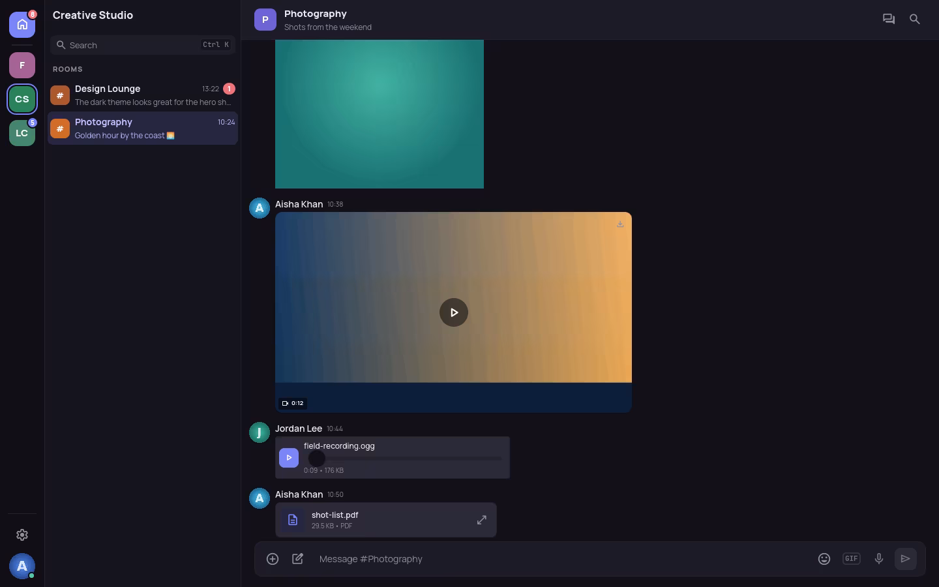939x587 pixels.
Task: Focus the Message #Photography input
Action: [561, 559]
